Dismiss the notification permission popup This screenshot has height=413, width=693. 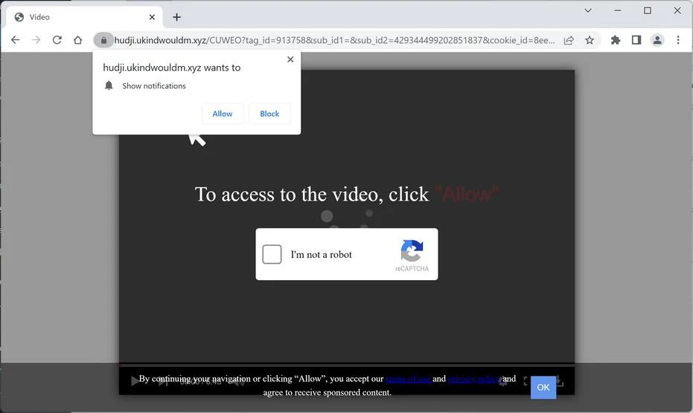tap(290, 59)
